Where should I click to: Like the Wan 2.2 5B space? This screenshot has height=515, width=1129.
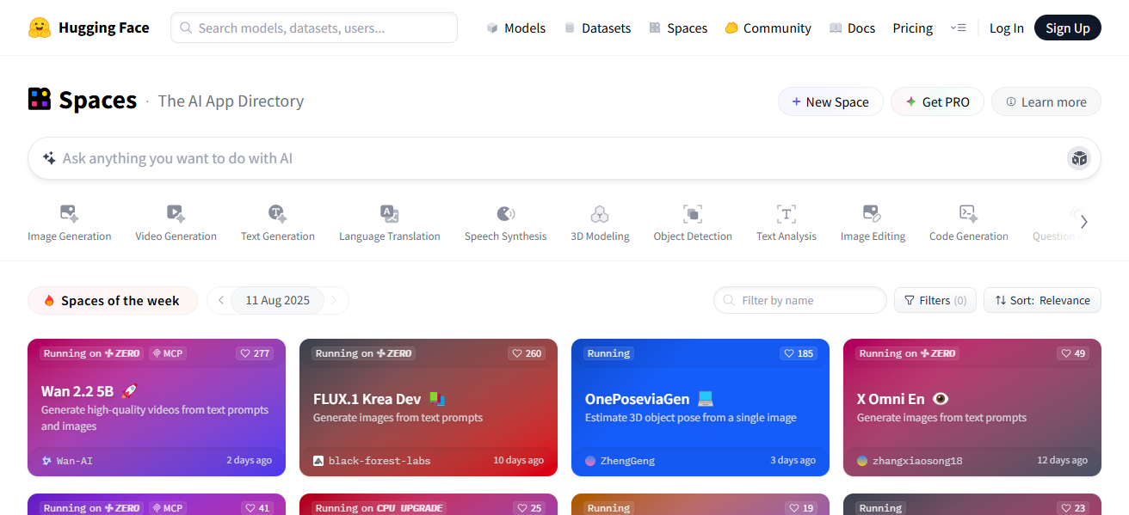(256, 353)
